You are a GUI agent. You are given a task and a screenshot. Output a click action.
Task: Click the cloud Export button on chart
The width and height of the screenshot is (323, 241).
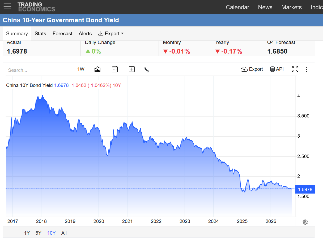click(x=252, y=69)
